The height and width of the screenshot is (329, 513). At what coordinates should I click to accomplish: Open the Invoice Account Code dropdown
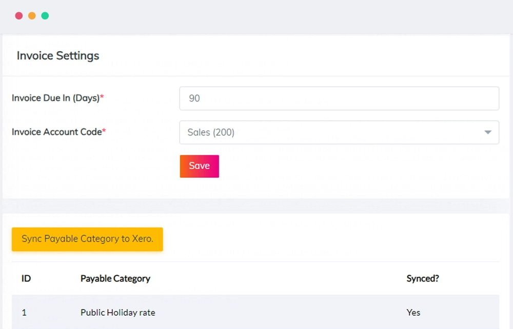pos(339,132)
